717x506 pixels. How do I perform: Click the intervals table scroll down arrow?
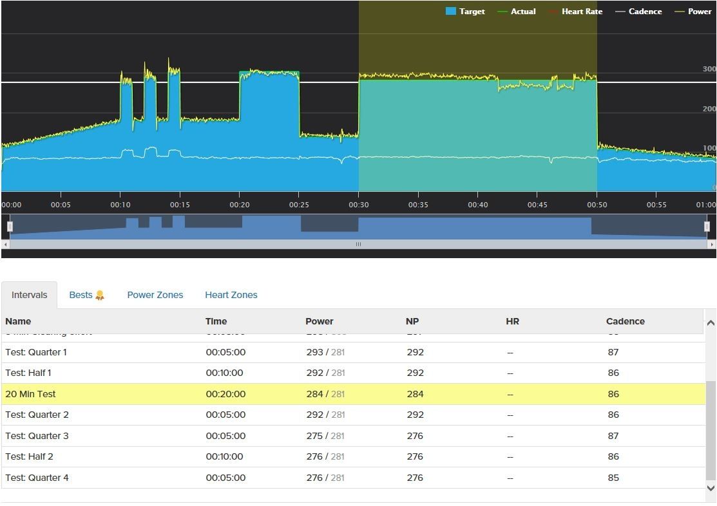[711, 488]
